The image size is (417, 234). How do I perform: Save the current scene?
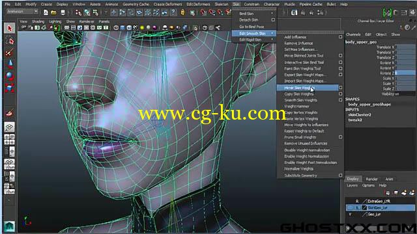coord(63,12)
